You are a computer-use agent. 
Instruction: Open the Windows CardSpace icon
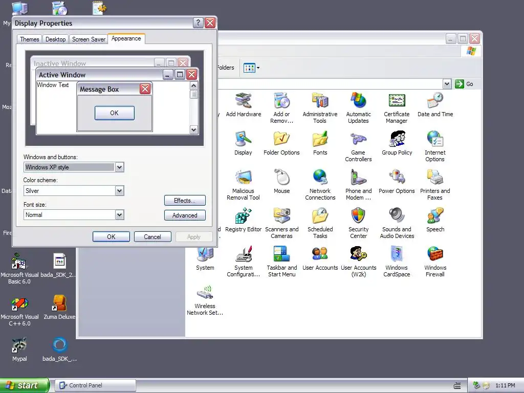[x=397, y=254]
